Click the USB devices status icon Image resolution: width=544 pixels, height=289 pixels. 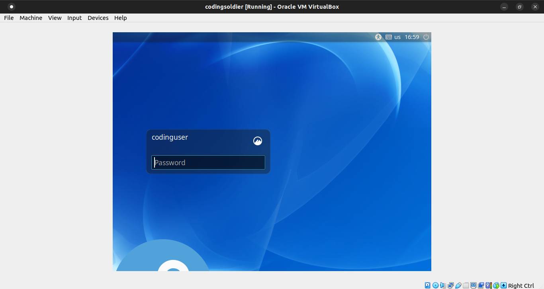pyautogui.click(x=458, y=285)
